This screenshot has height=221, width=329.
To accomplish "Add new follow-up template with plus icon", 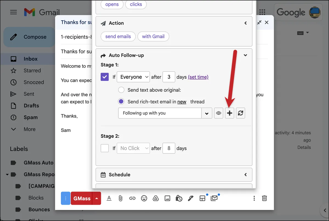I will [229, 113].
